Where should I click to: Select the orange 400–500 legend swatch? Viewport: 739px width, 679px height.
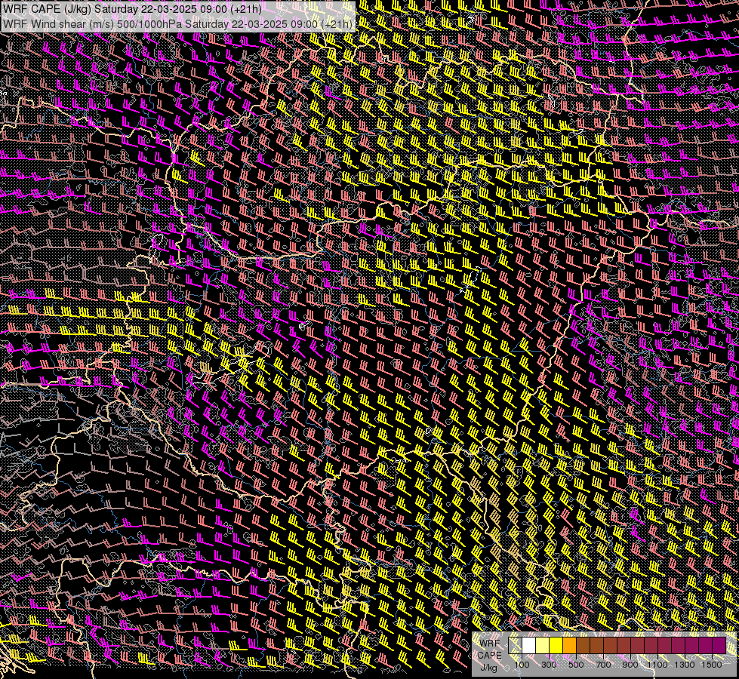coord(569,646)
